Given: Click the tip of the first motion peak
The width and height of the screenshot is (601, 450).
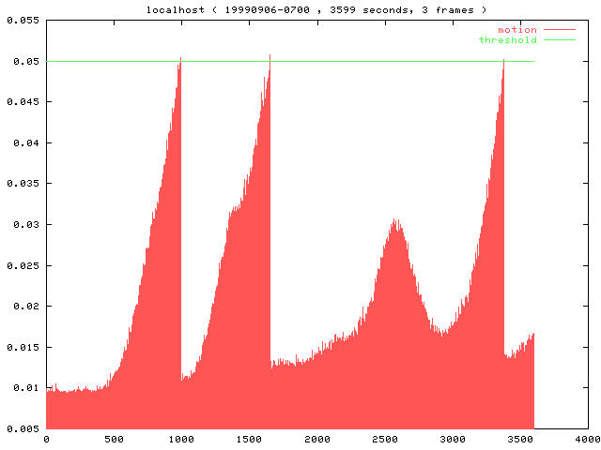Looking at the screenshot, I should (180, 59).
